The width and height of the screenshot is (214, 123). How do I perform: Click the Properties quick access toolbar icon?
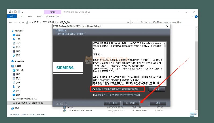15,12
